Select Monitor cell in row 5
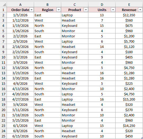Screen dimensions: 143x139 coord(75,31)
